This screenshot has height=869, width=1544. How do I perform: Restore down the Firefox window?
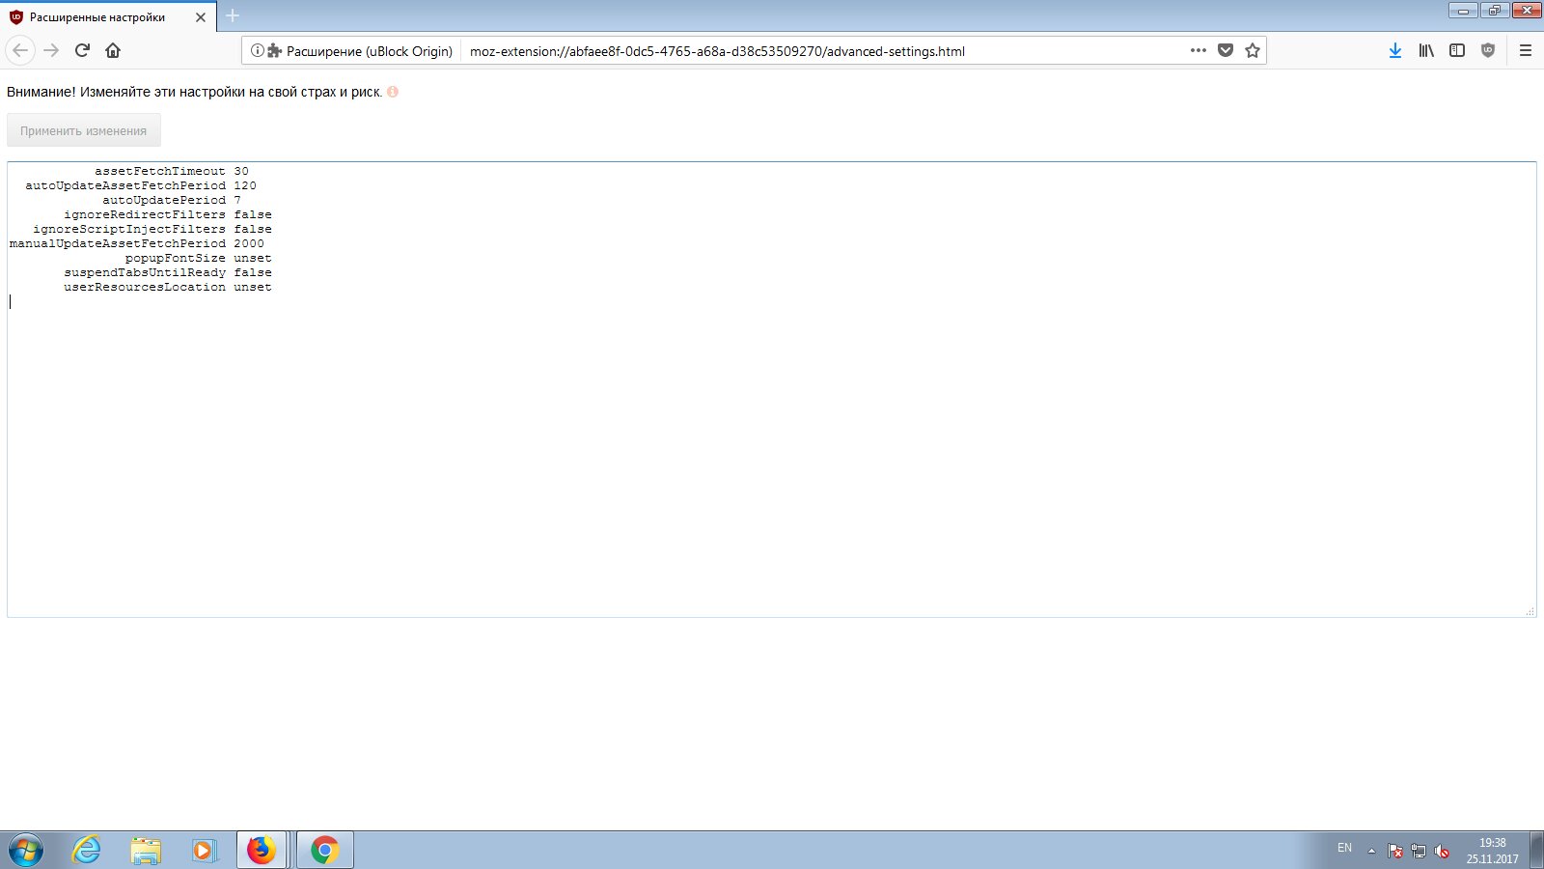coord(1495,11)
